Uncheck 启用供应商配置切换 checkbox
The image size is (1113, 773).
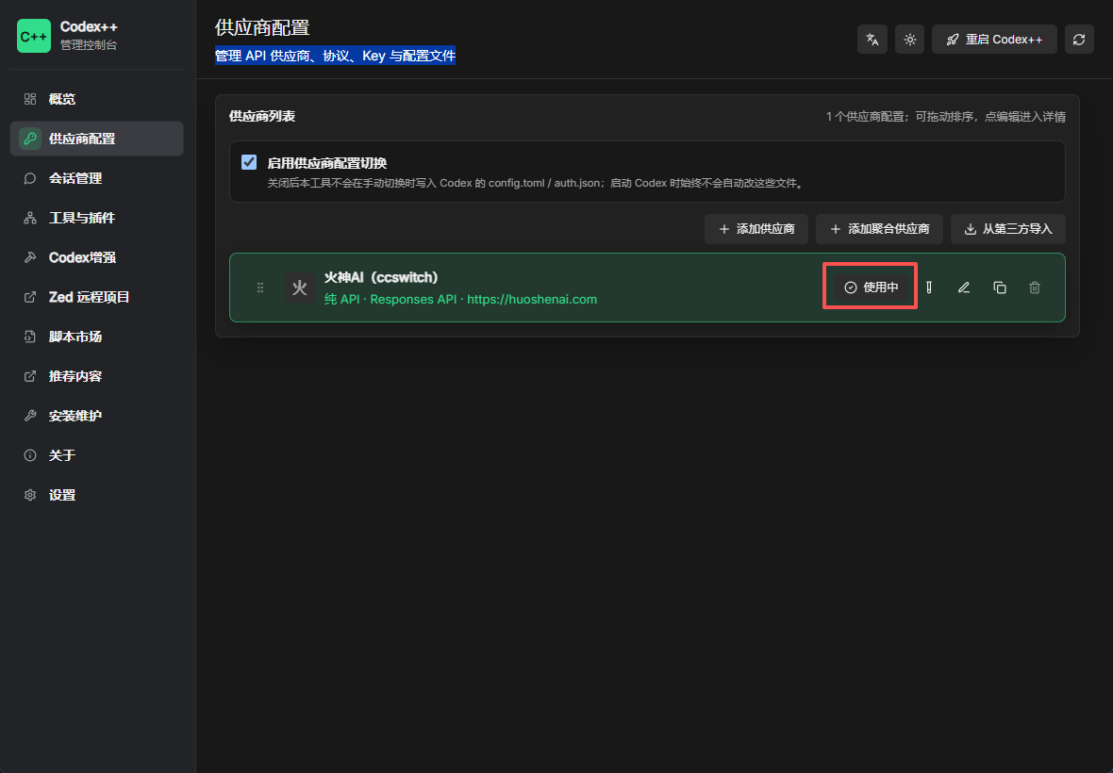point(249,162)
